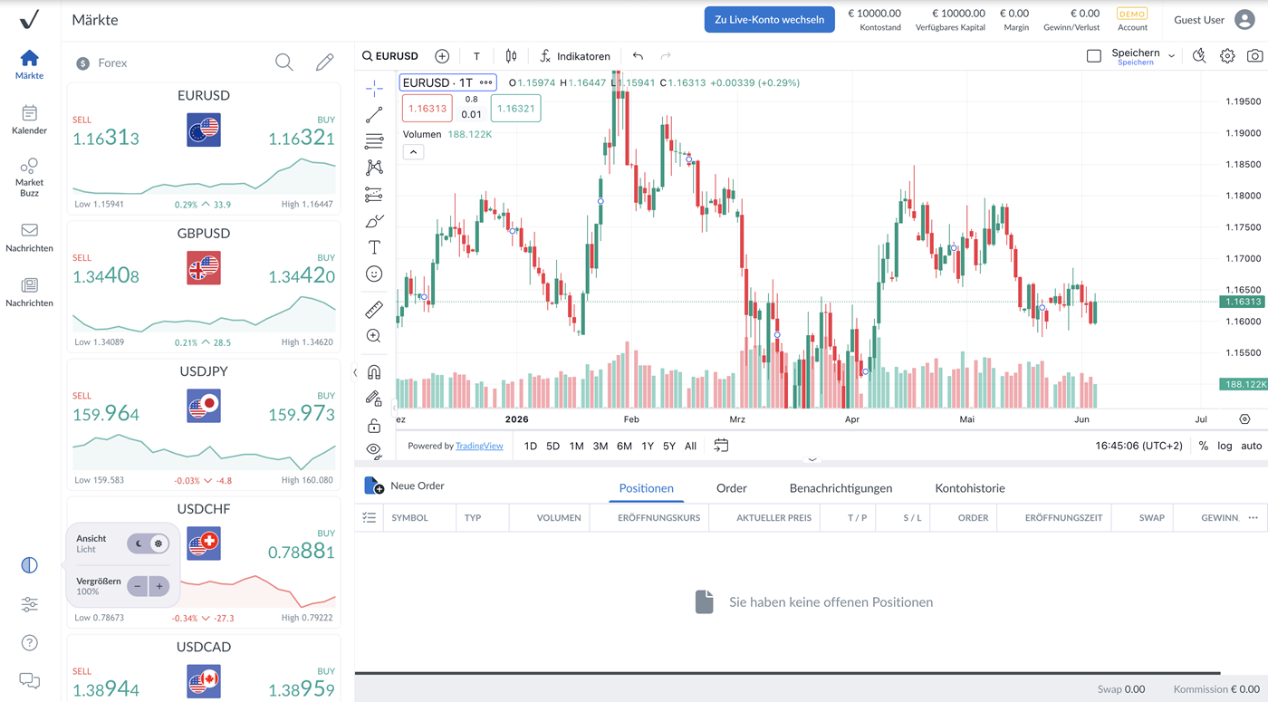Switch to the Positionen tab
The height and width of the screenshot is (702, 1268).
(646, 488)
